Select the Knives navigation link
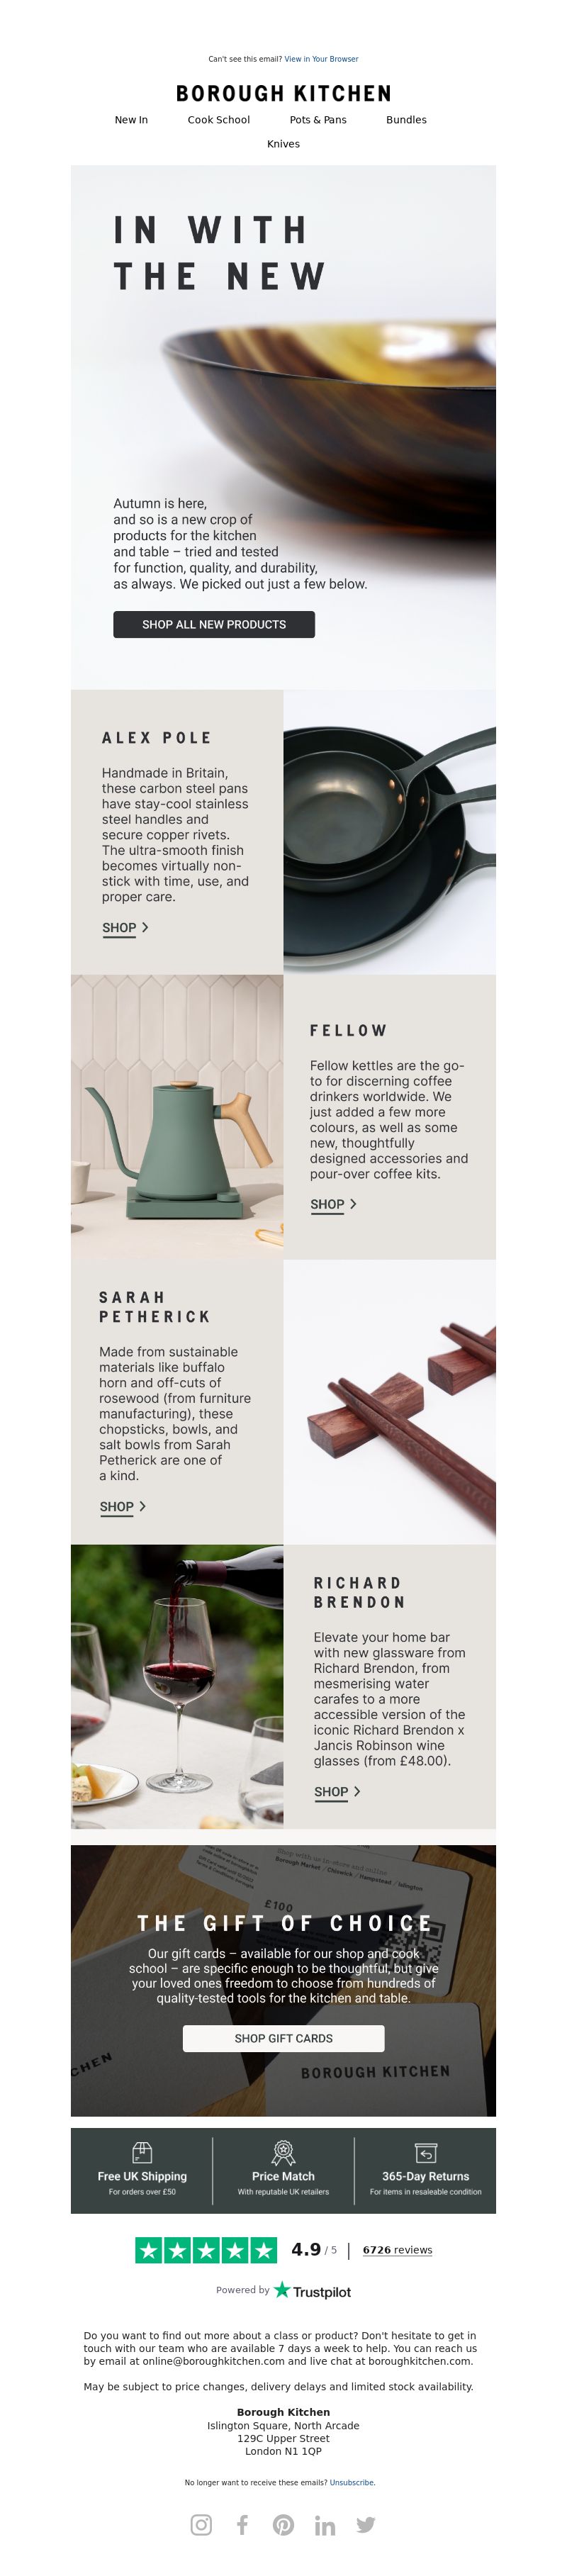Image resolution: width=567 pixels, height=2576 pixels. (x=283, y=144)
